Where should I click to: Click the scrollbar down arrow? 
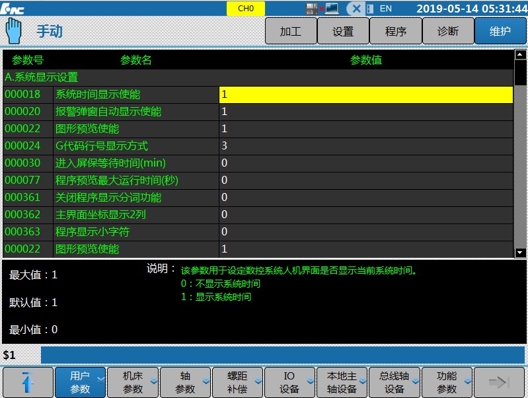(520, 253)
